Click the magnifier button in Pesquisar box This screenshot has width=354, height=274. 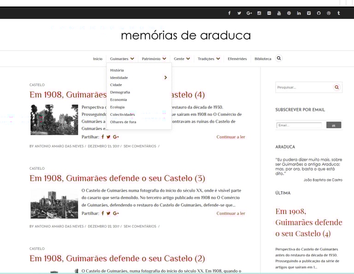pyautogui.click(x=336, y=87)
